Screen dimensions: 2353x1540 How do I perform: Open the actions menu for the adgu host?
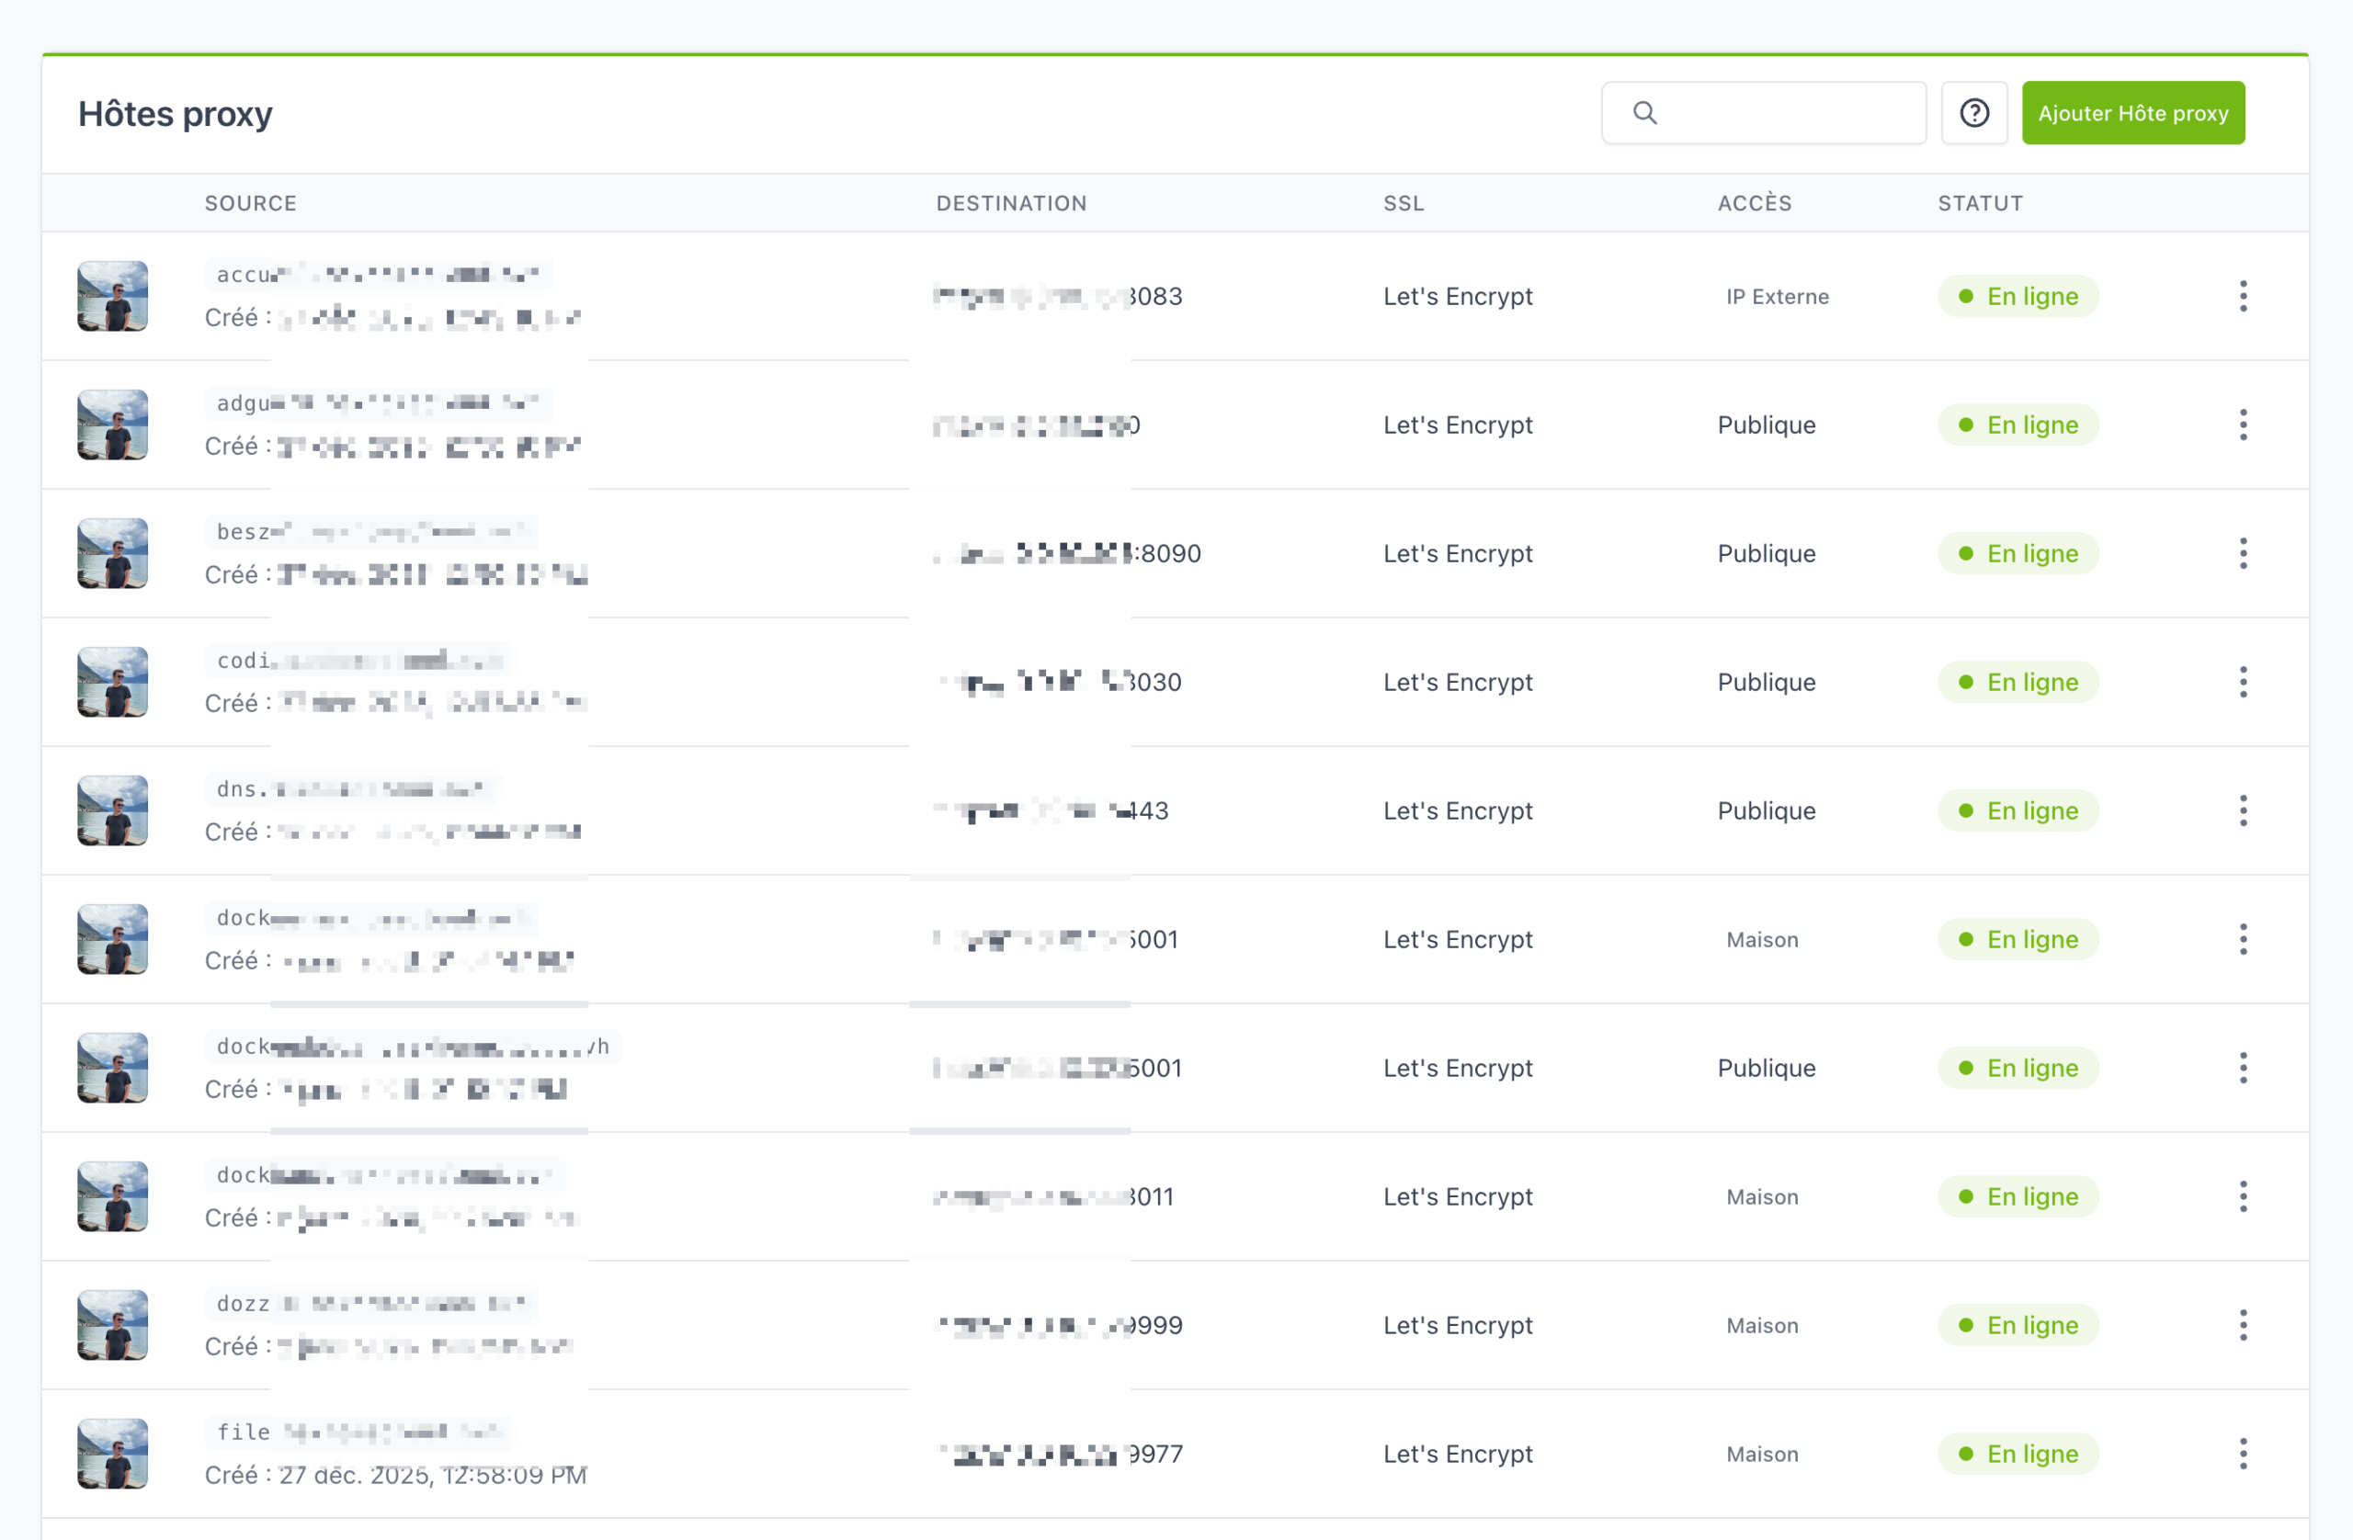tap(2244, 425)
